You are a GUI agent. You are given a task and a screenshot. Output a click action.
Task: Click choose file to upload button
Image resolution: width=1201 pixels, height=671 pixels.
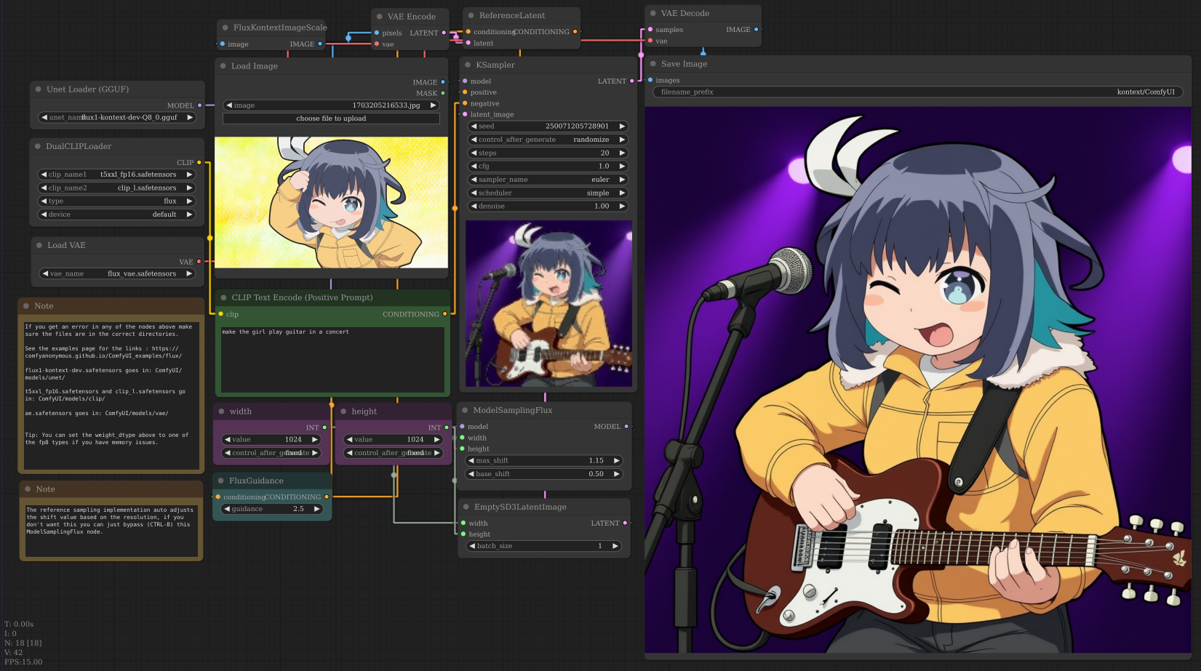pyautogui.click(x=331, y=118)
